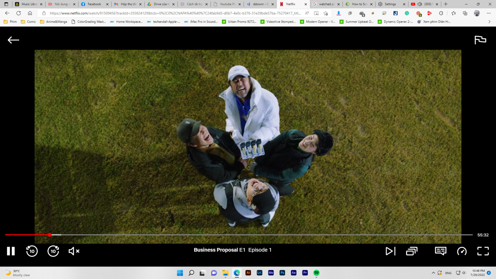Open the 4K video downloader extension
This screenshot has width=496, height=279.
click(429, 13)
